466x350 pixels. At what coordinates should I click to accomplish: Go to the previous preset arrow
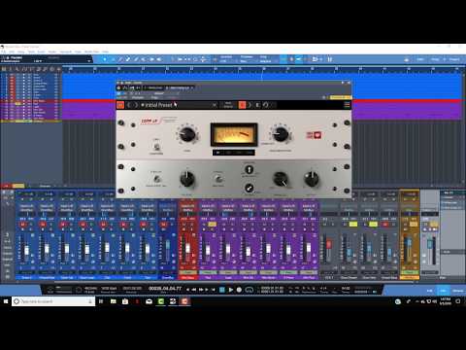click(129, 105)
